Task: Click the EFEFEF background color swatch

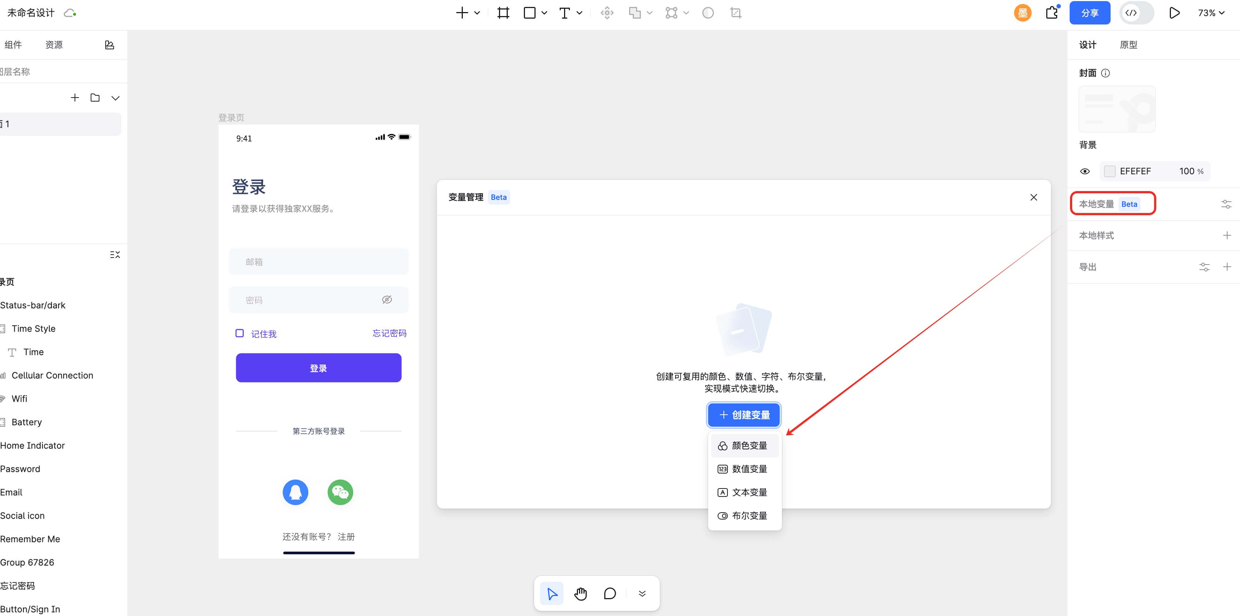Action: pos(1109,171)
